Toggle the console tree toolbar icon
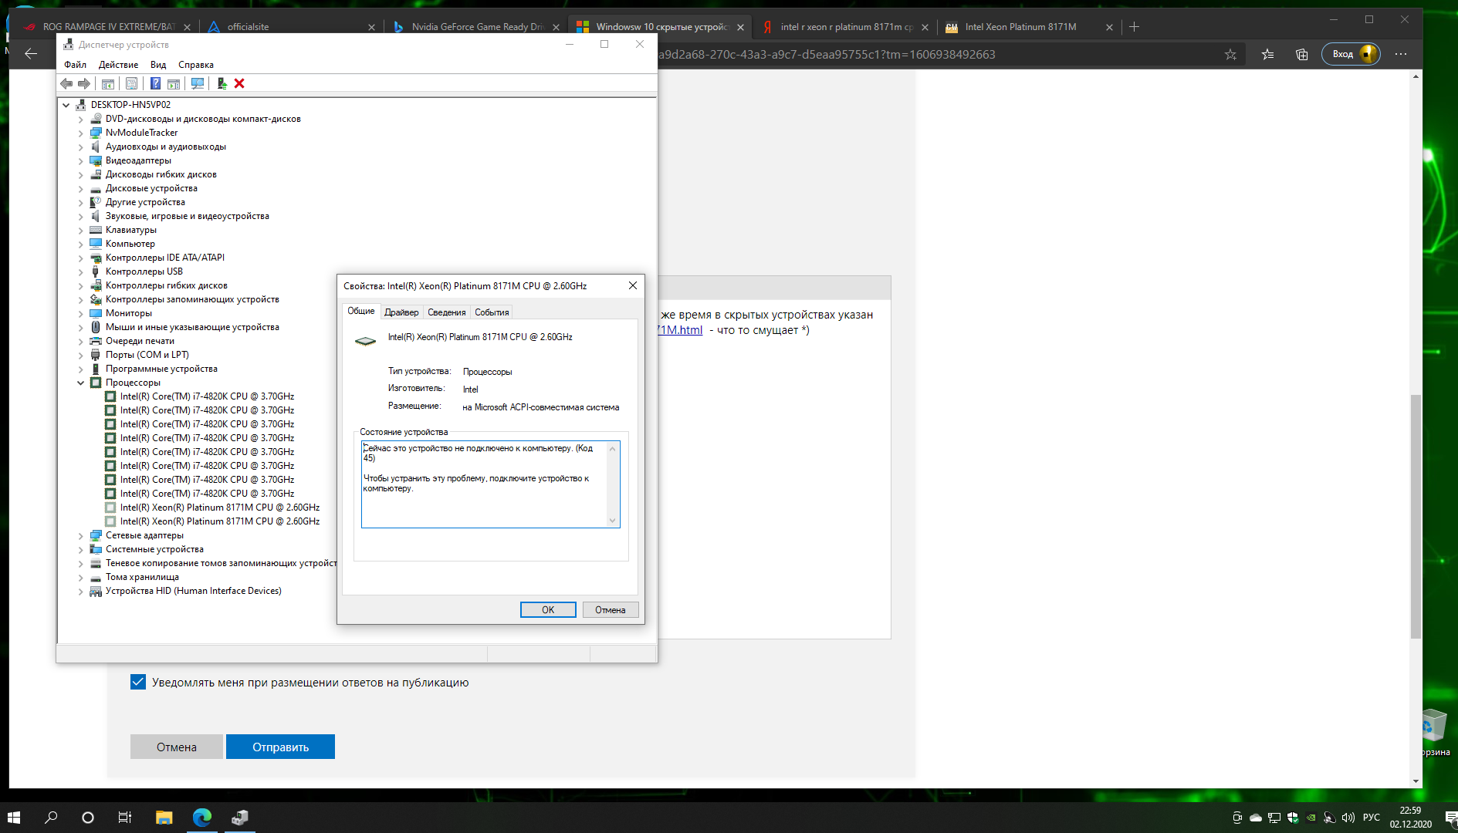Screen dimensions: 1458x833 coord(108,83)
